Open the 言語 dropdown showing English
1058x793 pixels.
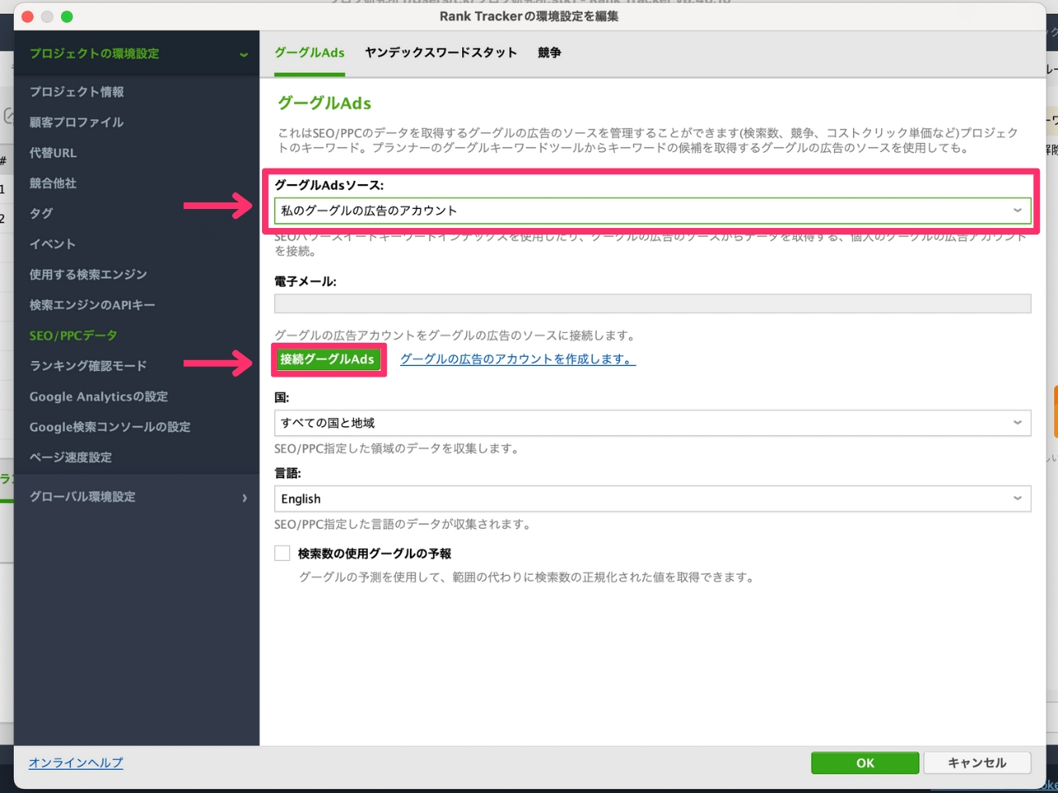tap(652, 499)
